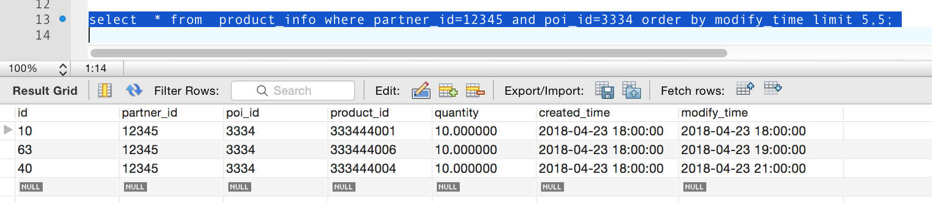Select the row indicator arrow for id 10
This screenshot has height=202, width=932.
8,130
